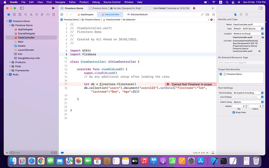269x168 pixels.
Task: Adjust editor options icon
Action: 207,14
